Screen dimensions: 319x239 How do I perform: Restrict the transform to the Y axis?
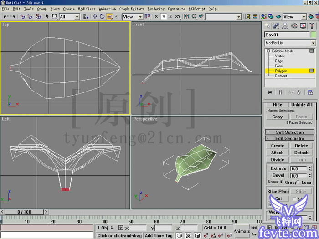(x=164, y=17)
